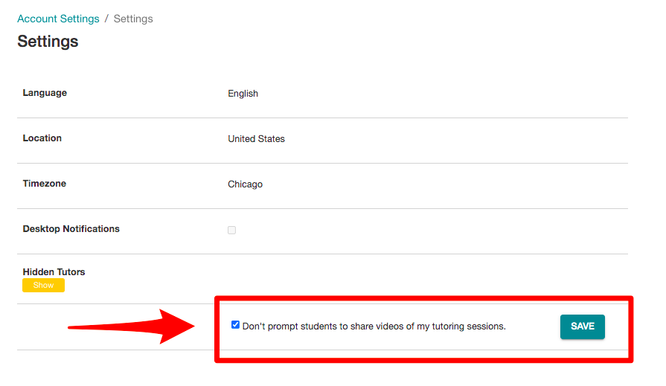Click the Settings breadcrumb item

(x=133, y=19)
